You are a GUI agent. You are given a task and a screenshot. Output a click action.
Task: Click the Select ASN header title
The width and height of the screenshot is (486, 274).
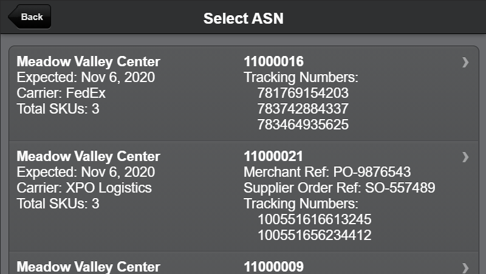[243, 18]
